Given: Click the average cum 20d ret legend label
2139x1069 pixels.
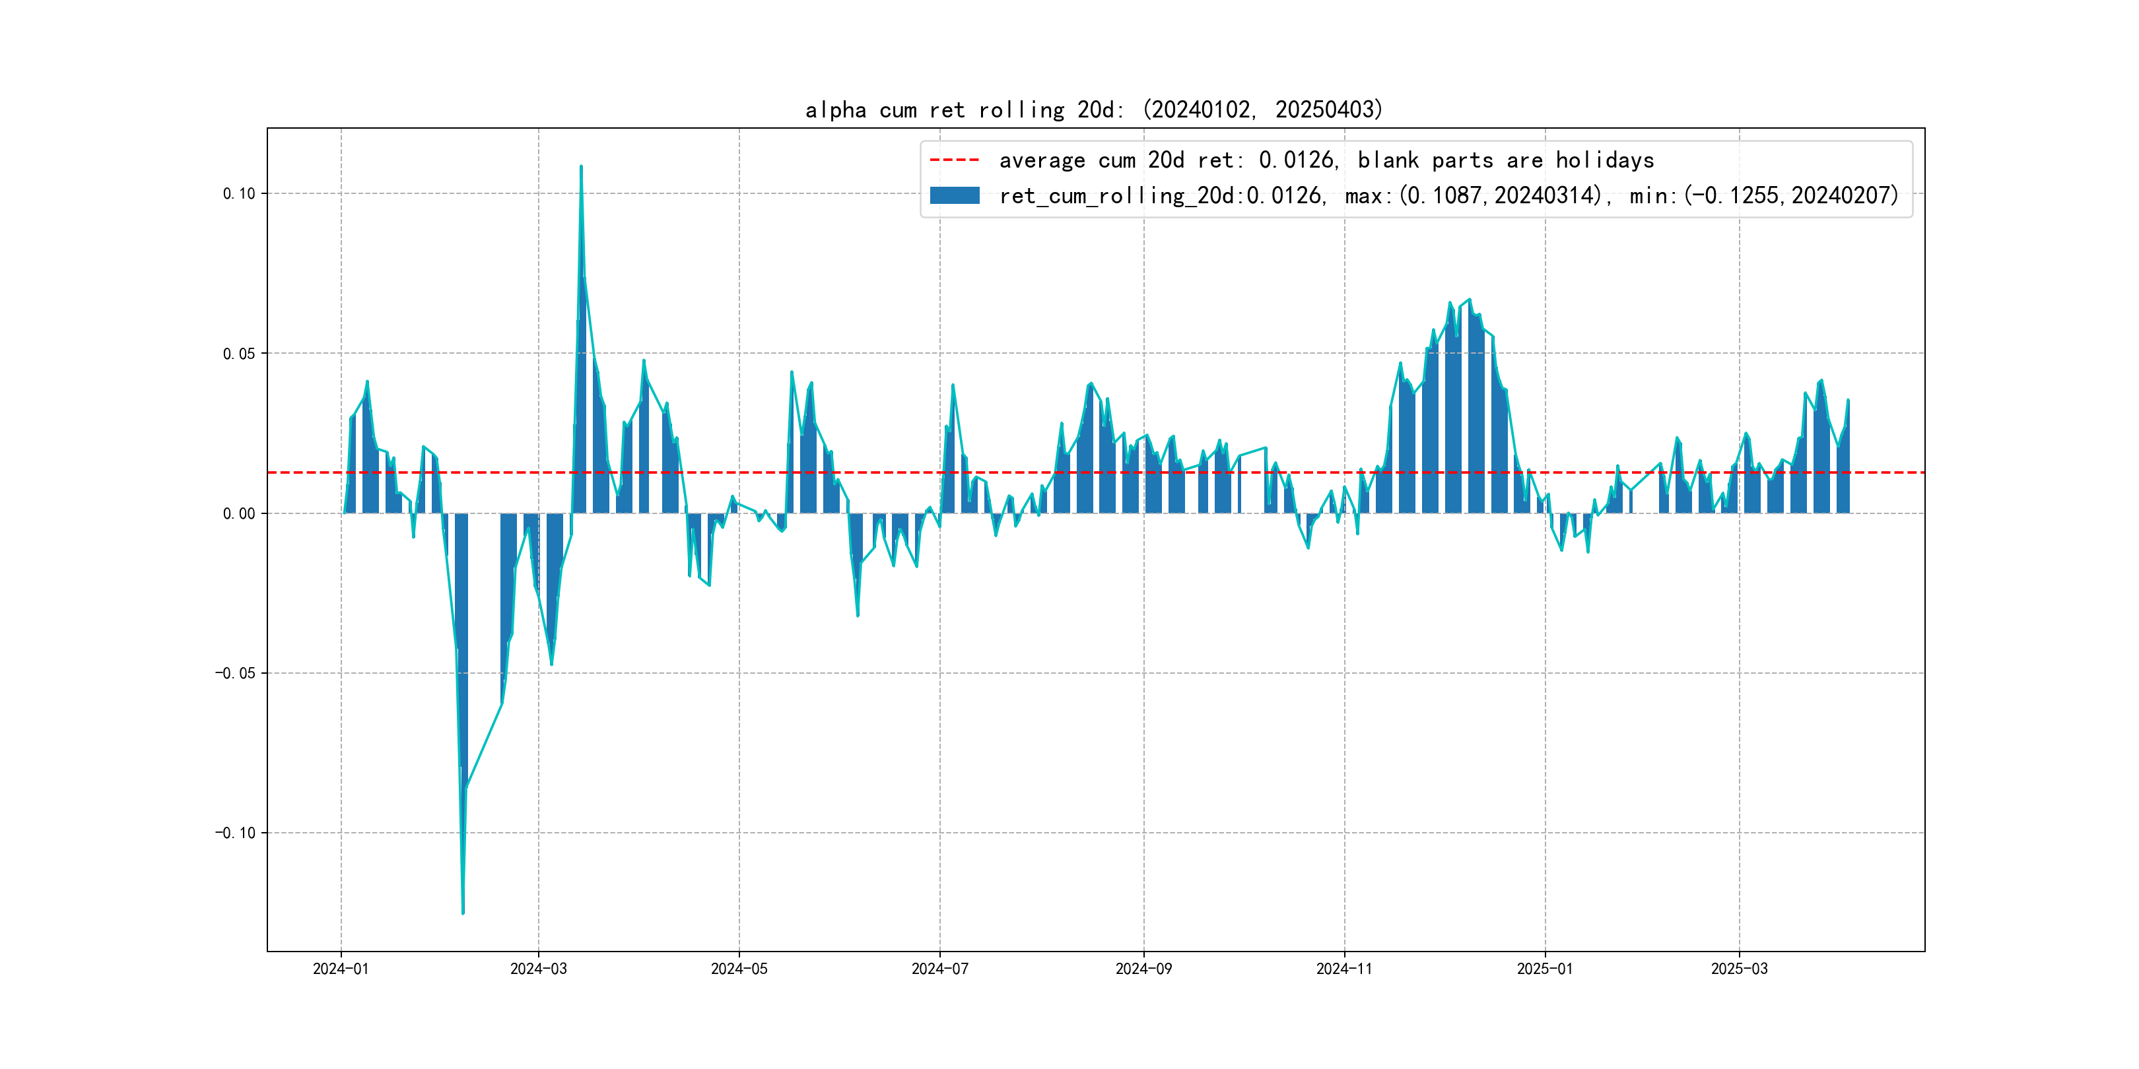Looking at the screenshot, I should click(1326, 160).
